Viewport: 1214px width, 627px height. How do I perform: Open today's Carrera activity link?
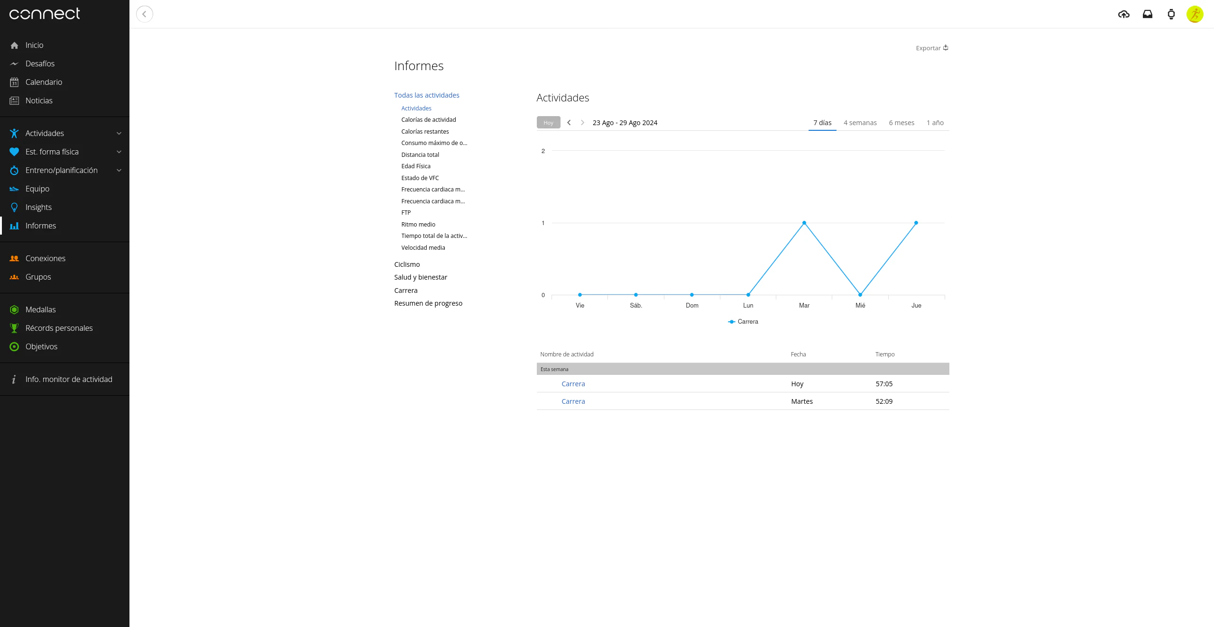(x=573, y=384)
